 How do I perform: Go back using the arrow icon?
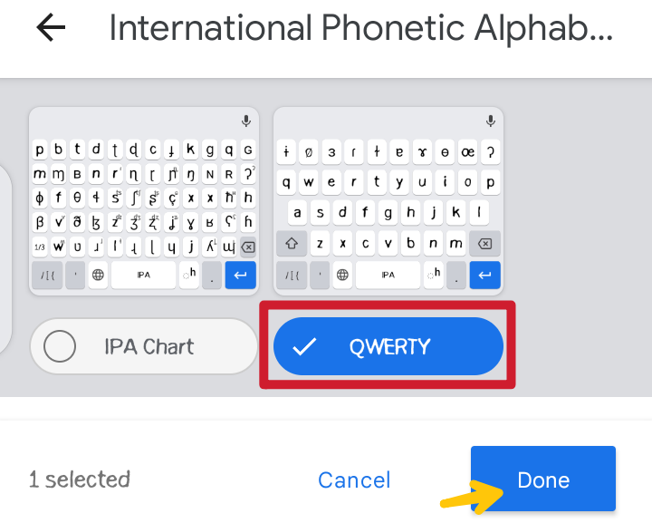(51, 28)
